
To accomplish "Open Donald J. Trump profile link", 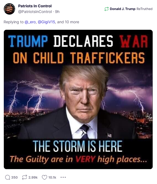I will pos(122,9).
